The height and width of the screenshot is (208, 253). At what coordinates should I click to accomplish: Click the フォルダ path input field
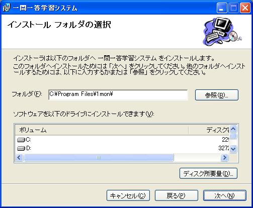click(118, 94)
